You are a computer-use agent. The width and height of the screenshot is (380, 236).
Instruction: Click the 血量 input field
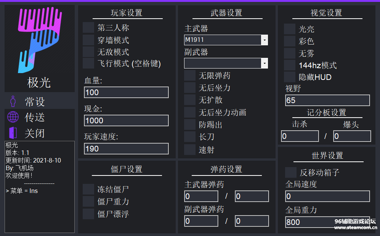[x=126, y=92]
